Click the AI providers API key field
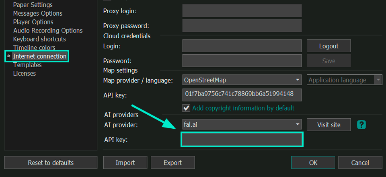Viewport: 386px width, 177px height. pyautogui.click(x=242, y=140)
